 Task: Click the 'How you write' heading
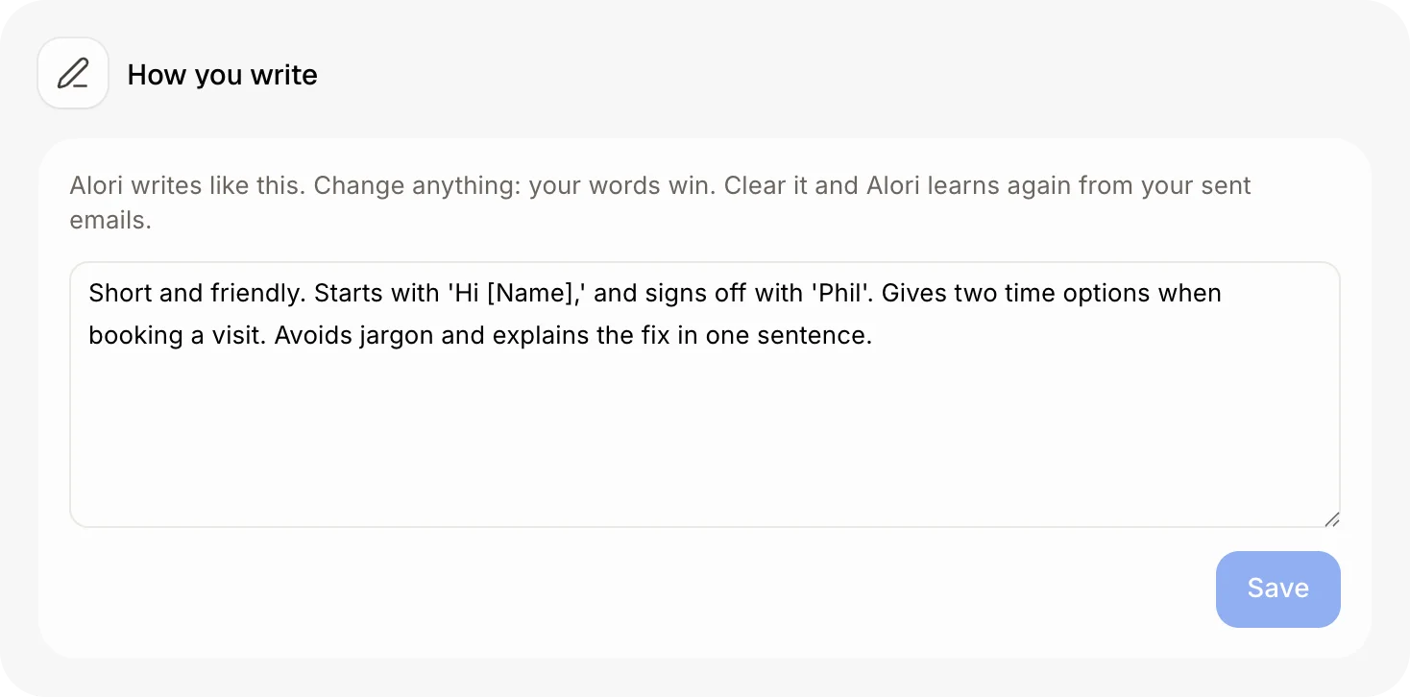click(x=223, y=75)
